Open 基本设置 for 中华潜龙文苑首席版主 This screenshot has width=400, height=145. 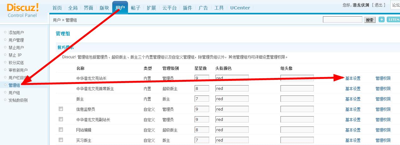point(353,89)
